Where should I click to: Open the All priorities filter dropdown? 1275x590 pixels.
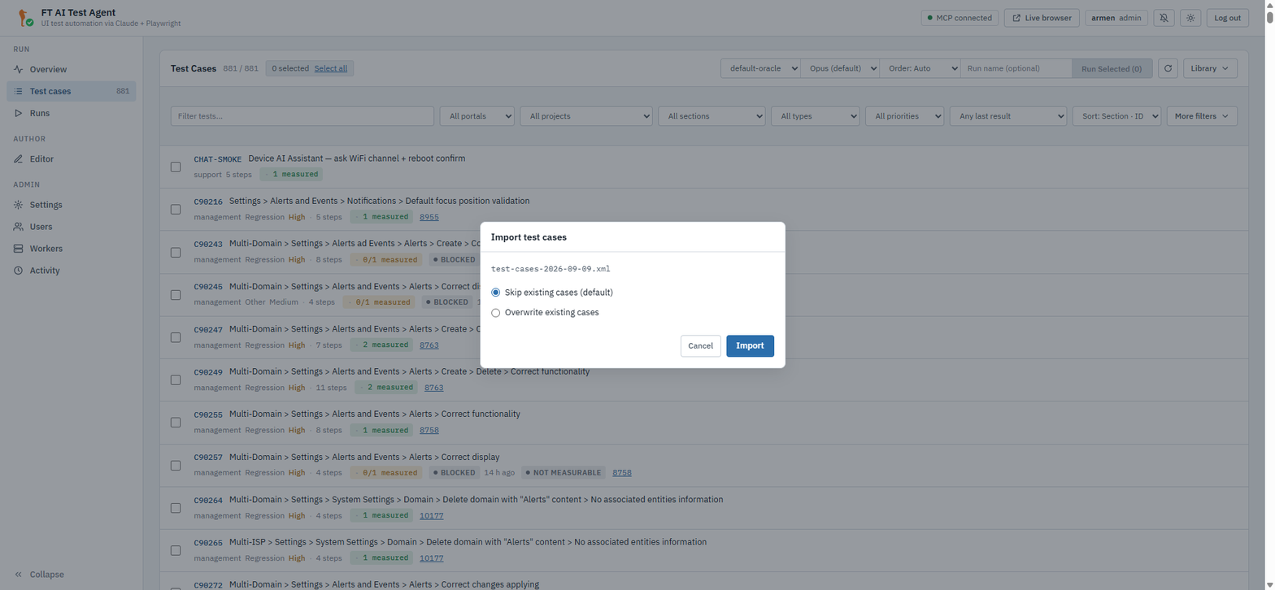904,116
